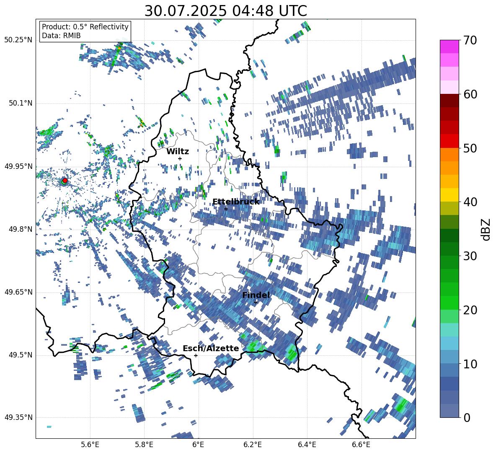This screenshot has width=496, height=453.
Task: Click the 49.8°N latitude label
Action: 20,229
